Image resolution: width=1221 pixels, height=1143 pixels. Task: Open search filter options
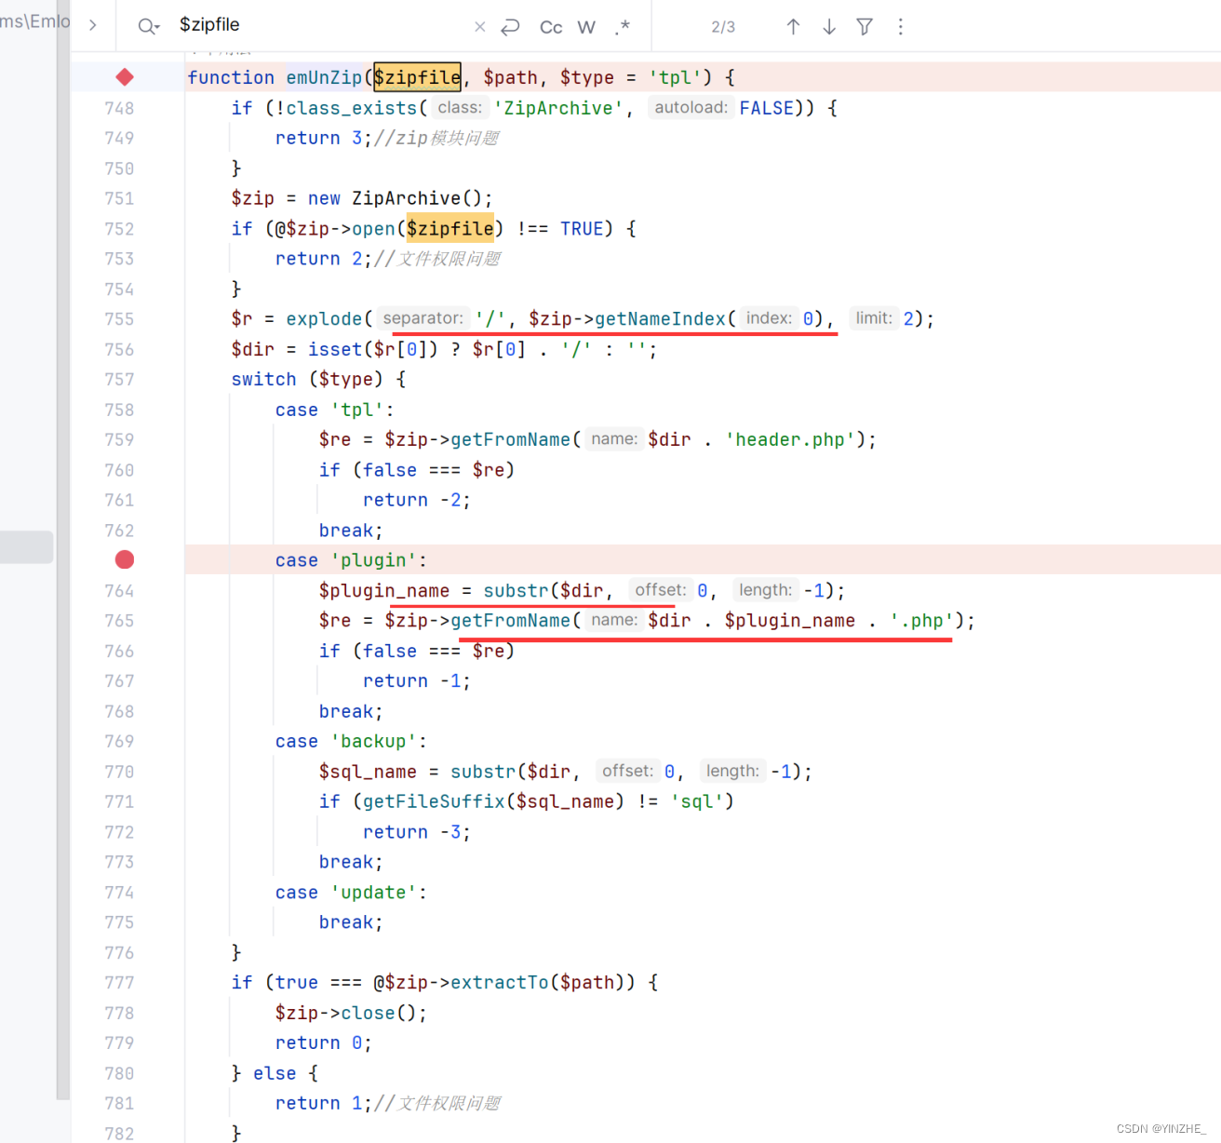pos(865,27)
